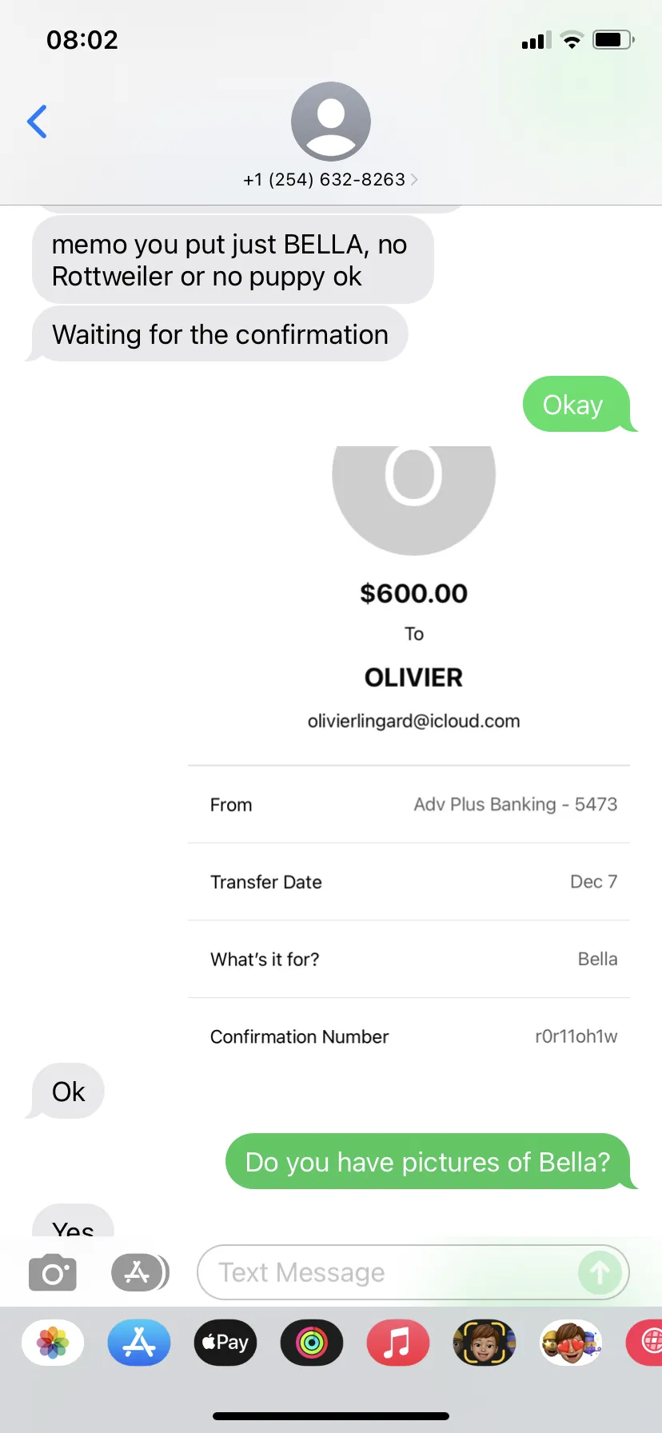Screen dimensions: 662x1433
Task: Select Apple Pay in app strip
Action: click(x=225, y=1343)
